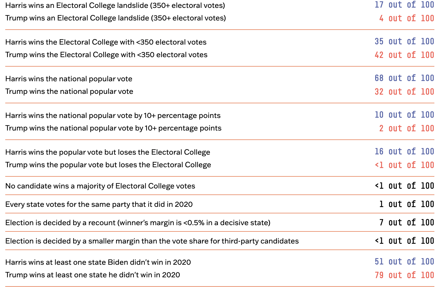Click 'Election is decided by a recount' text
The image size is (437, 287).
tap(138, 223)
